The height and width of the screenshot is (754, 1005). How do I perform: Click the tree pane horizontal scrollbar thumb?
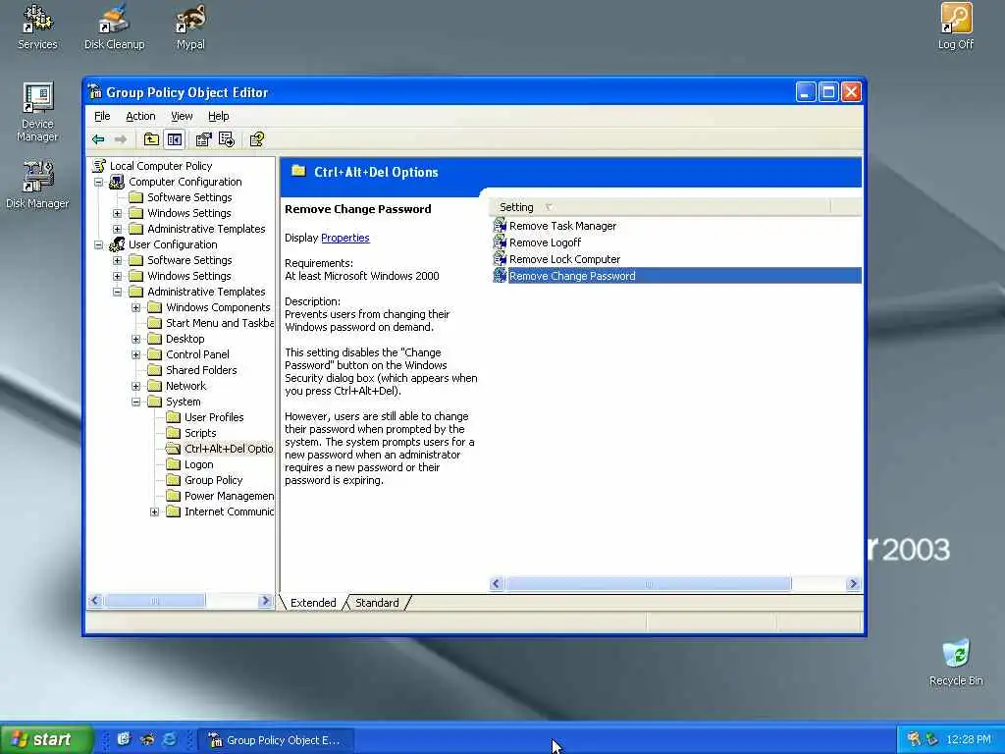click(154, 601)
